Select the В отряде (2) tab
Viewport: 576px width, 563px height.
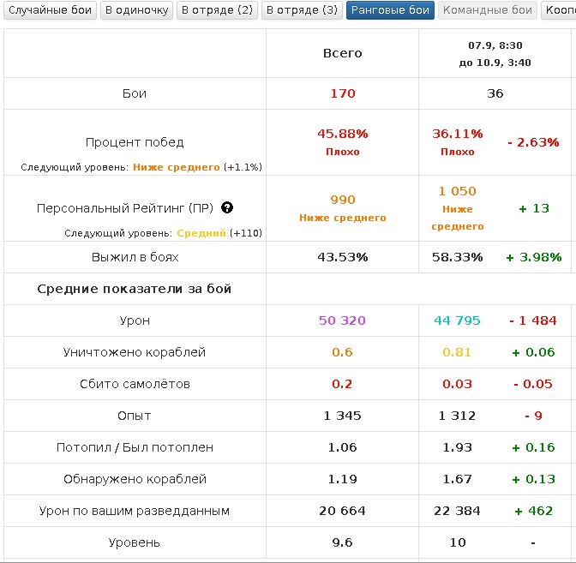click(216, 10)
